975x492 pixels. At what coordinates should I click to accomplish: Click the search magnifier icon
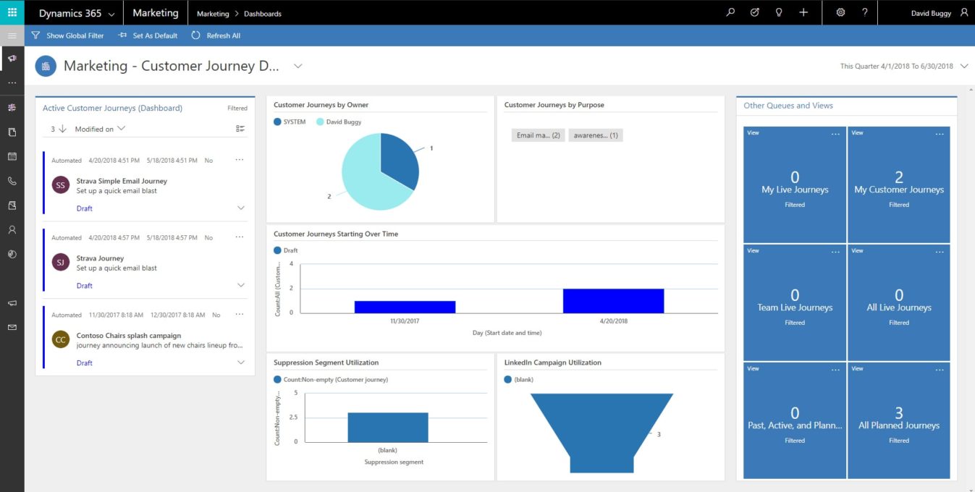(x=730, y=13)
